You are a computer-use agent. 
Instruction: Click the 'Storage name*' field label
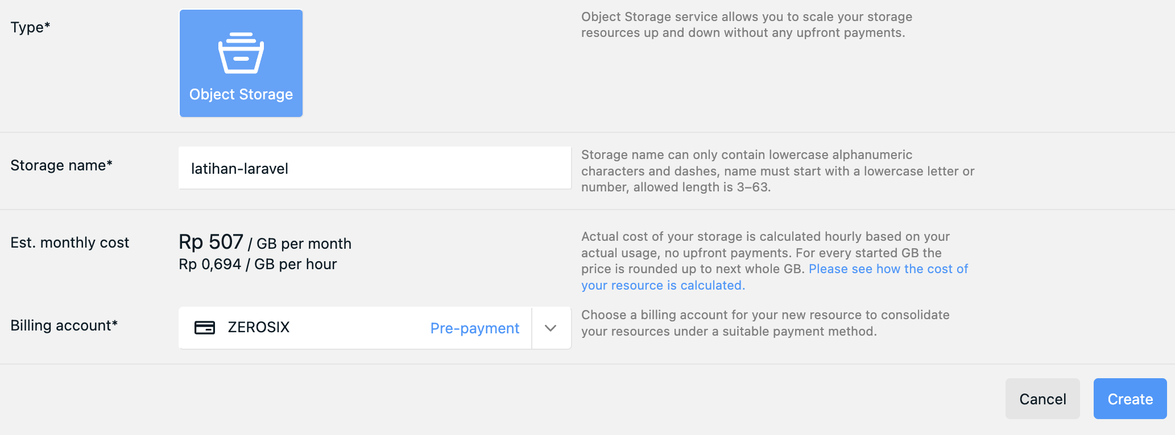click(61, 165)
